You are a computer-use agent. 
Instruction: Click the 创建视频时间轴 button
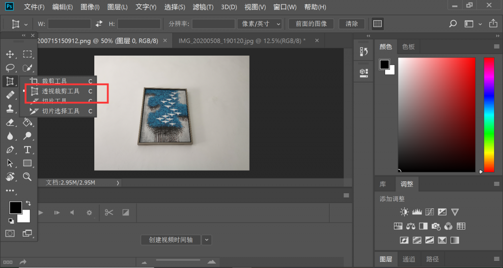pos(170,240)
